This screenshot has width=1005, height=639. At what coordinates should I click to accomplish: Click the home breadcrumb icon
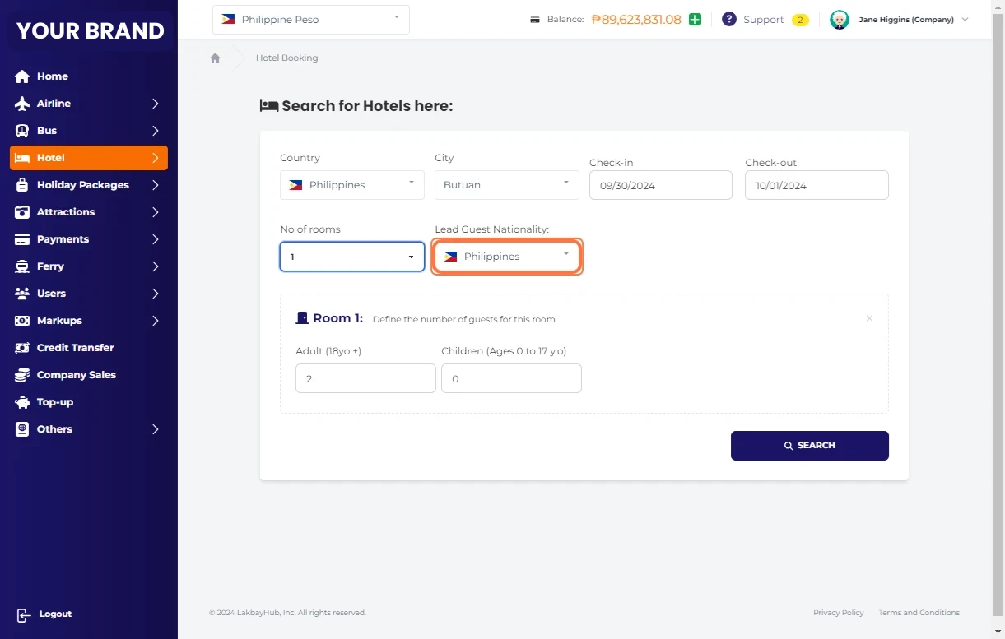(215, 58)
